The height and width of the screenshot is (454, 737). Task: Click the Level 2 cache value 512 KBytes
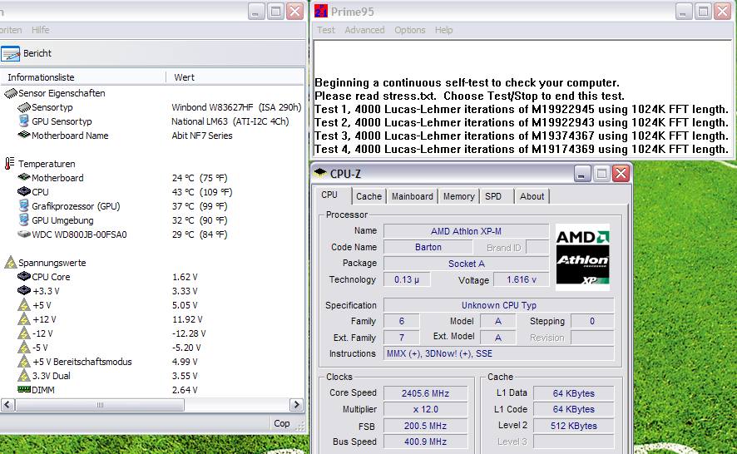tap(573, 426)
